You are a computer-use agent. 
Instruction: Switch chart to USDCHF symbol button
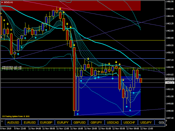click(x=129, y=122)
